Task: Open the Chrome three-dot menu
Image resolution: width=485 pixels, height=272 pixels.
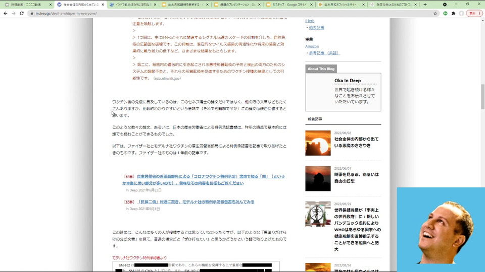Action: click(480, 13)
